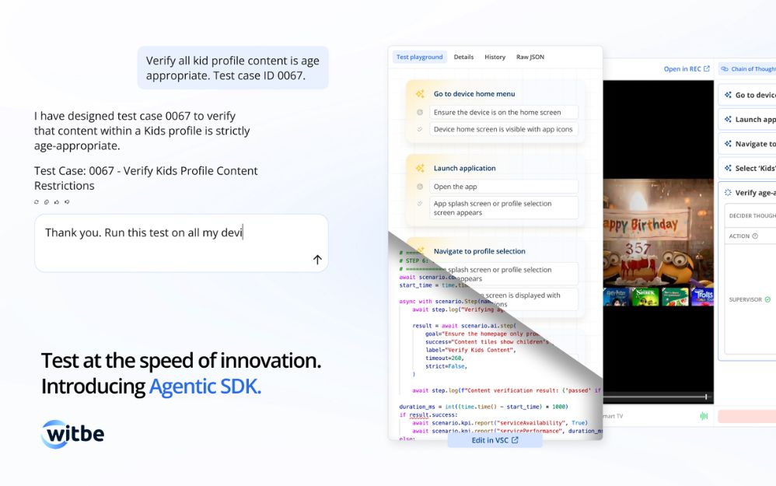Click the thumbs down icon
This screenshot has height=486, width=776.
67,202
